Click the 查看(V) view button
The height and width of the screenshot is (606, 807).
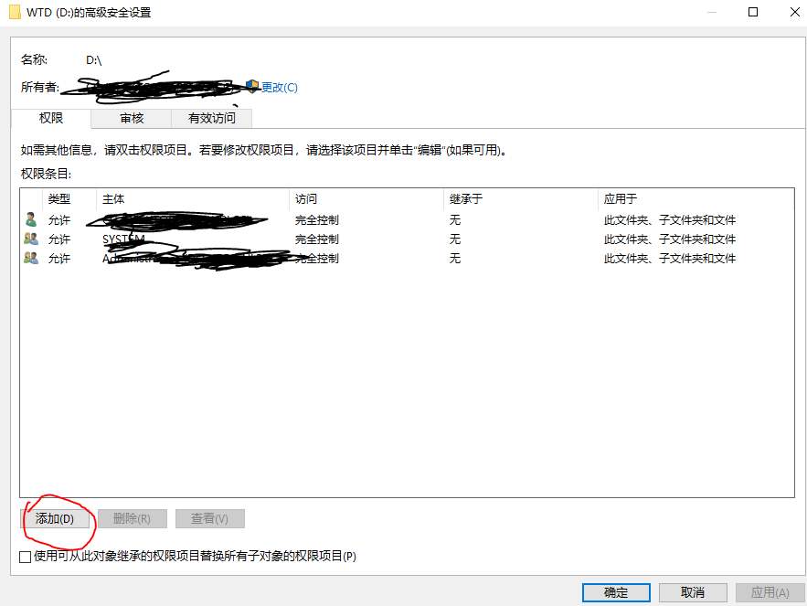pyautogui.click(x=209, y=518)
